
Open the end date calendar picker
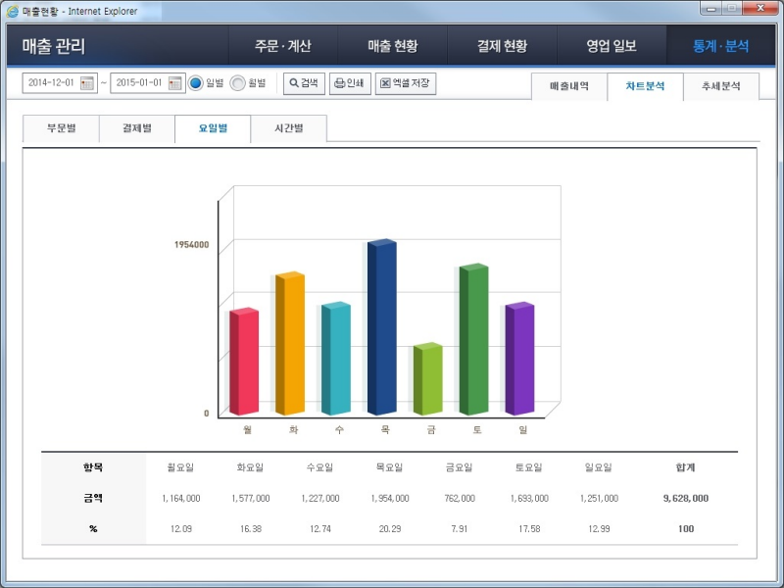[175, 83]
